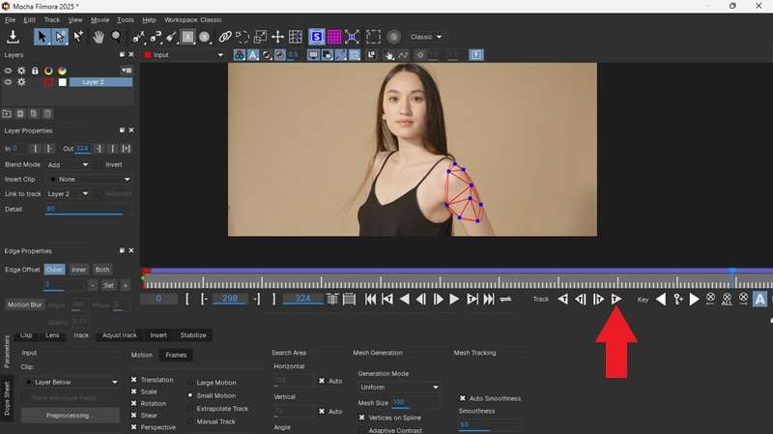Track forward to the end
773x434 pixels.
pos(616,299)
